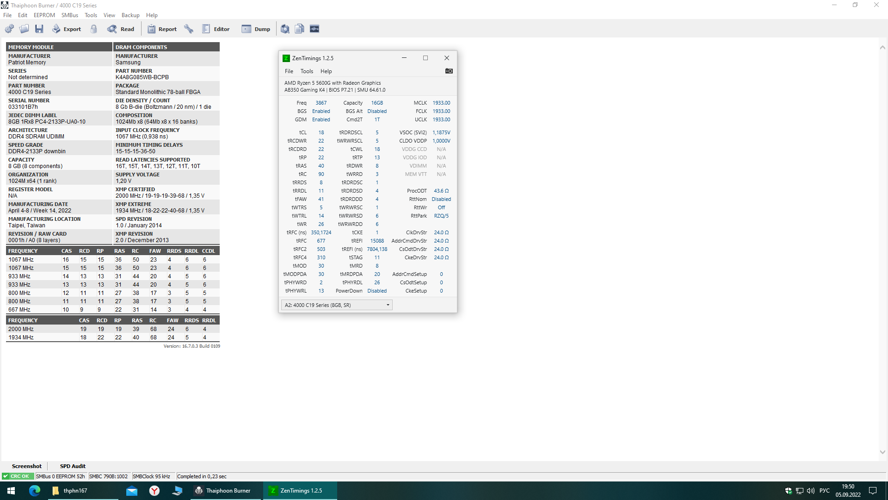Open the SPD Editor
The image size is (888, 500).
pyautogui.click(x=216, y=29)
